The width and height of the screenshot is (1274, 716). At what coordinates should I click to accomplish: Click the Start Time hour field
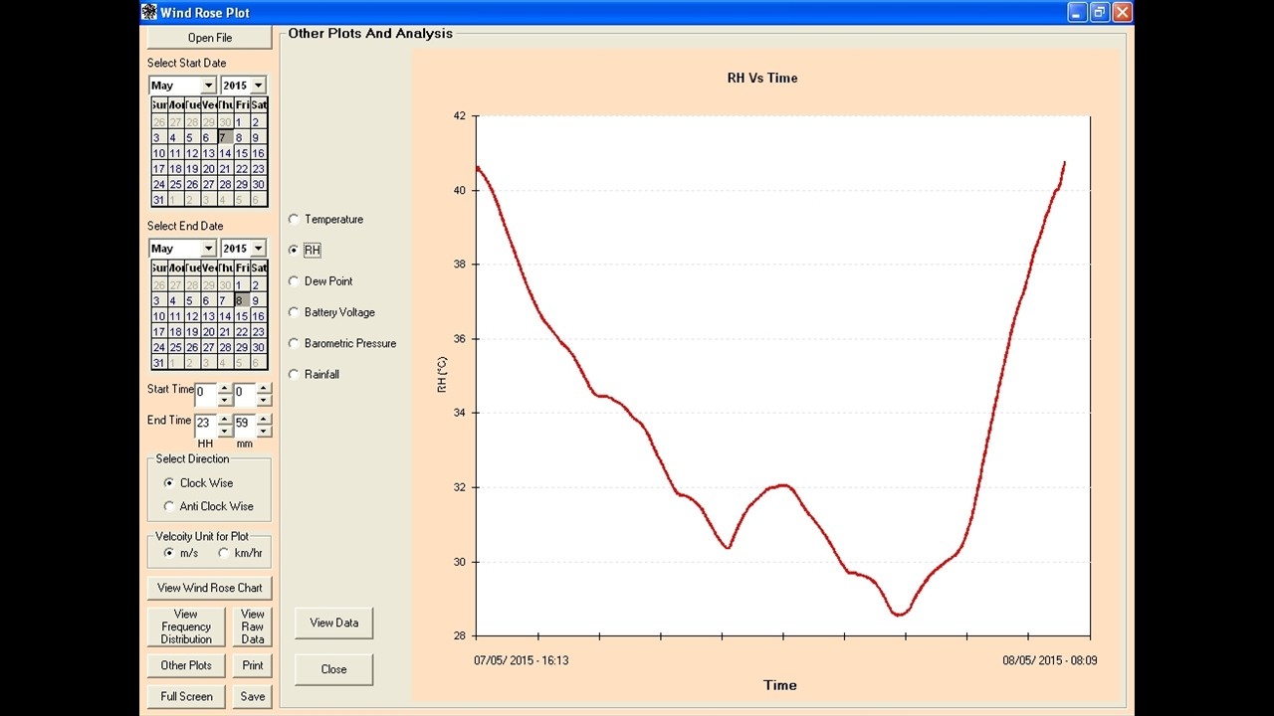click(x=206, y=395)
